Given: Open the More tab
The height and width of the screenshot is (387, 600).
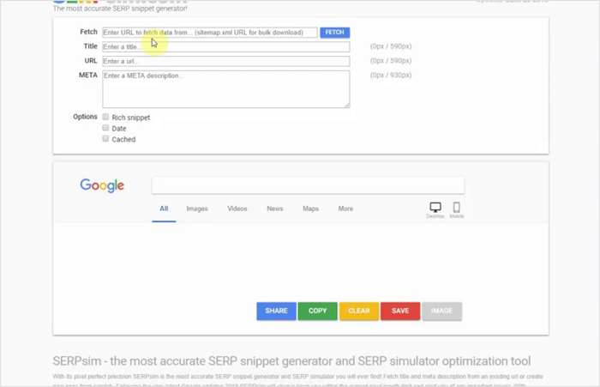Looking at the screenshot, I should (x=345, y=209).
